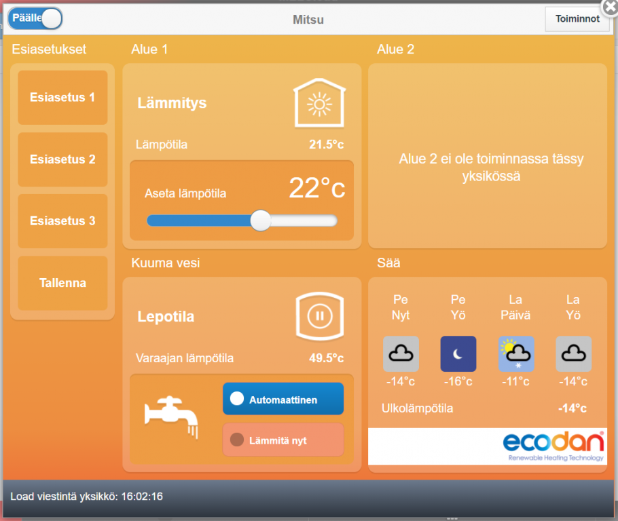
Task: Click the hot water tank pause icon
Action: (318, 316)
